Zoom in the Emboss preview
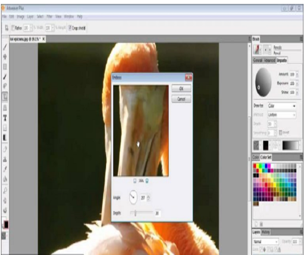 pos(147,181)
